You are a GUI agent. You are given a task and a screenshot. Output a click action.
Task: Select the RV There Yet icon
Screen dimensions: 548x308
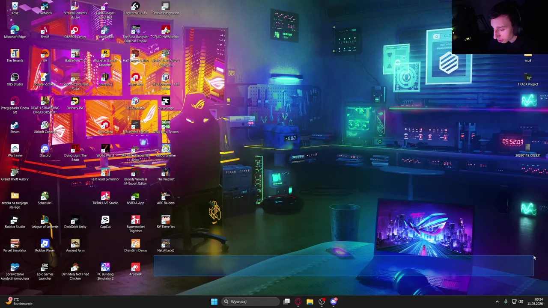point(166,222)
